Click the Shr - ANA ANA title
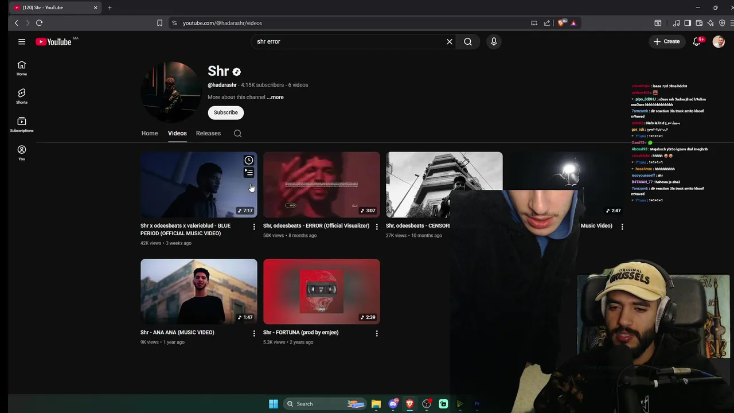Image resolution: width=734 pixels, height=413 pixels. pyautogui.click(x=177, y=332)
